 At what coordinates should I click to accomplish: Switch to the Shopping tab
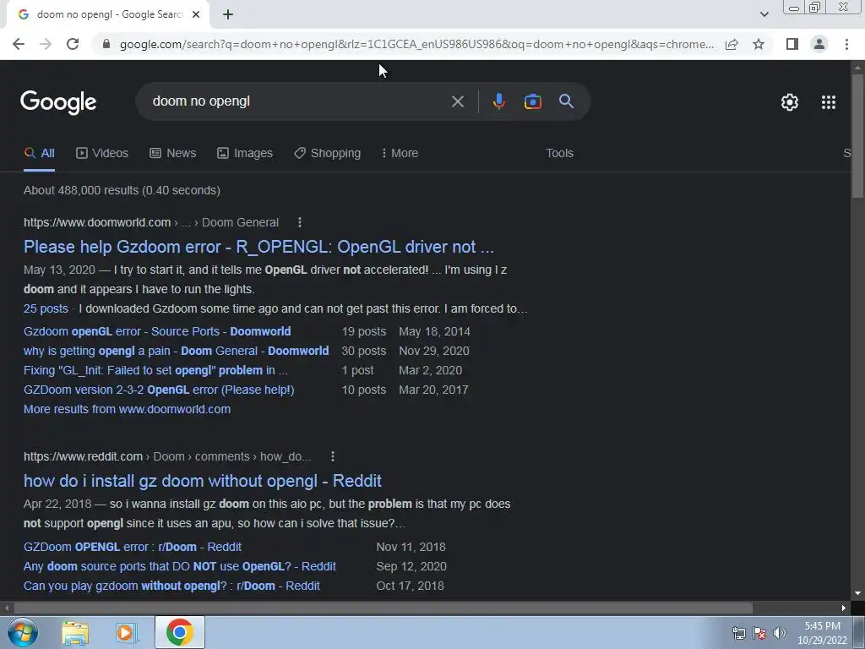328,154
